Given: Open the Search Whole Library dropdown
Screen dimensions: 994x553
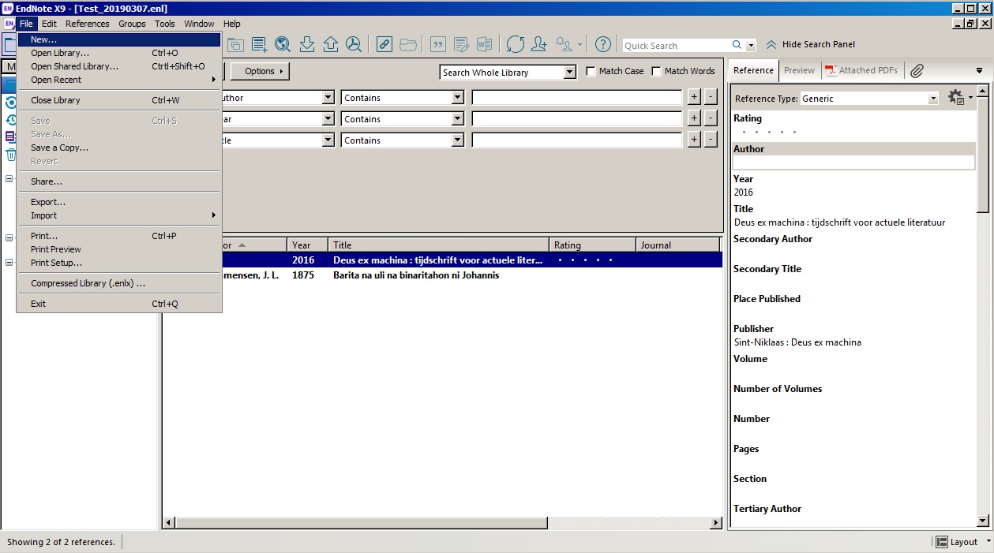Looking at the screenshot, I should (x=570, y=73).
